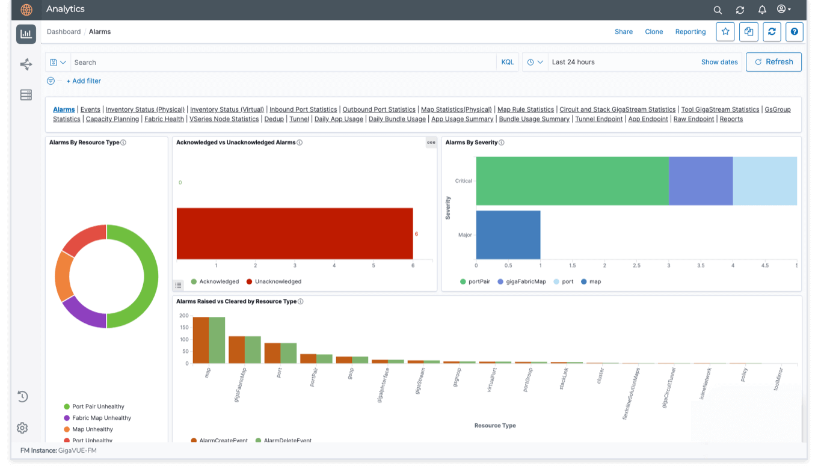Mark dashboard as favorite with star

click(x=725, y=32)
